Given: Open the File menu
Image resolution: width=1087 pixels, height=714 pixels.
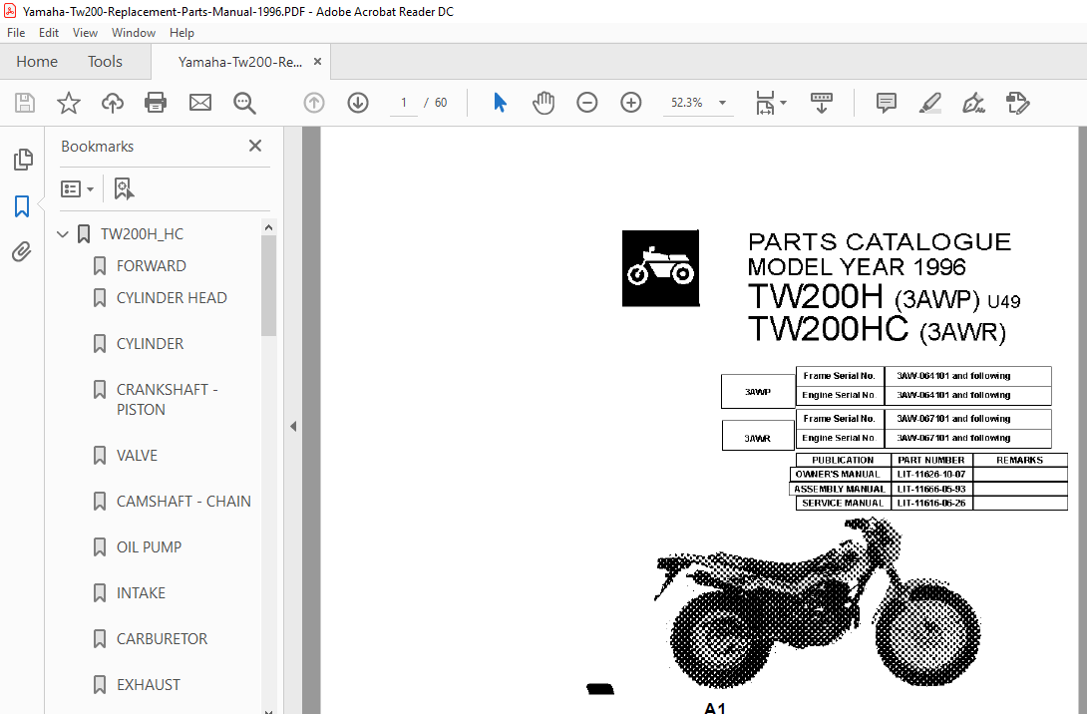Looking at the screenshot, I should pos(15,33).
